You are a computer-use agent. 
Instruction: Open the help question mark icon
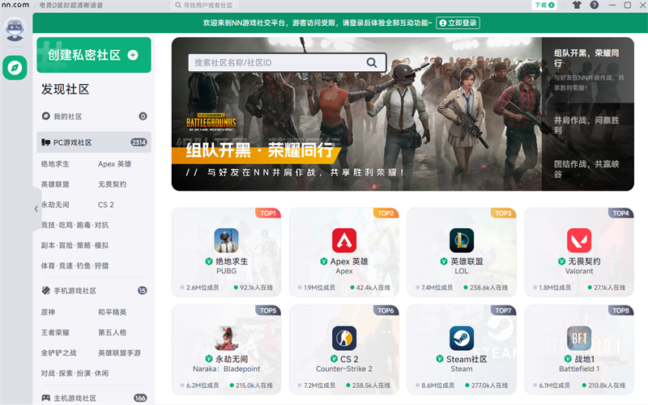(x=595, y=5)
